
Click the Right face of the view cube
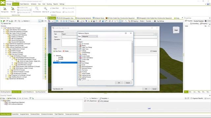pos(176,30)
